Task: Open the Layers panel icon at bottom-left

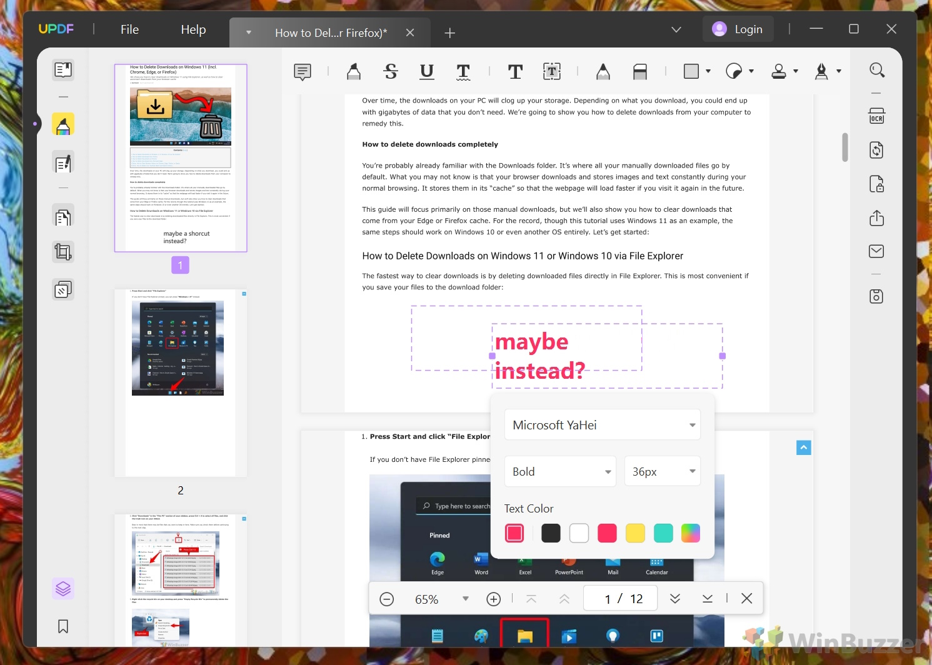Action: (63, 589)
